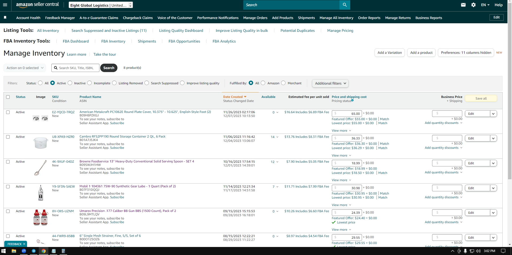
Task: Open FBA Inventory tab
Action: click(113, 41)
